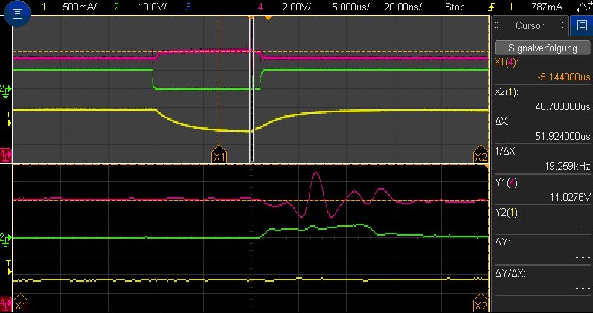The width and height of the screenshot is (593, 313).
Task: Open the 5.000us/ timebase setting
Action: click(x=351, y=7)
